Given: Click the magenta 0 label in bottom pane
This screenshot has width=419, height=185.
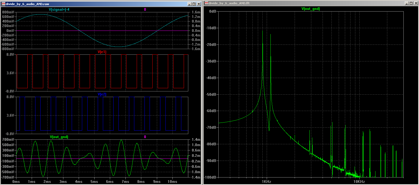Looking at the screenshot, I should 145,137.
